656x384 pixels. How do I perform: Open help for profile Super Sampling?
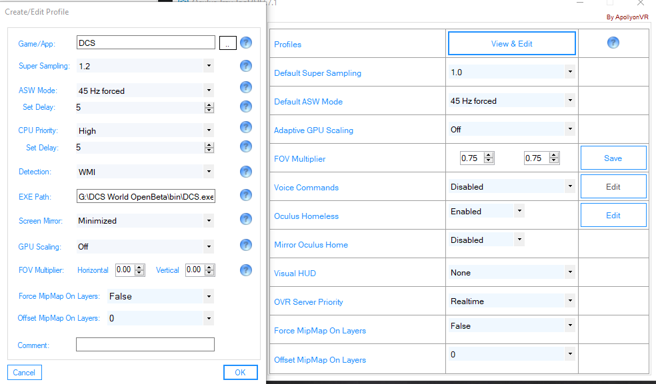pos(246,66)
